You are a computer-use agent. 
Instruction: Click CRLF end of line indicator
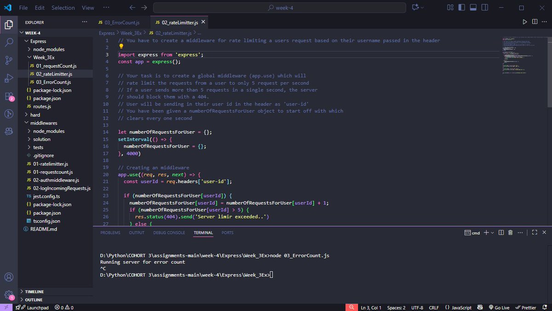(x=434, y=307)
